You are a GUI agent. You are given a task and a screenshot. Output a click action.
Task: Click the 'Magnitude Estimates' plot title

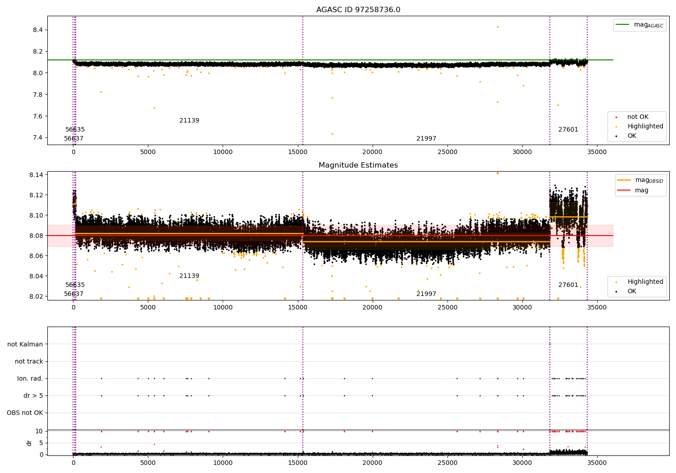coord(358,165)
